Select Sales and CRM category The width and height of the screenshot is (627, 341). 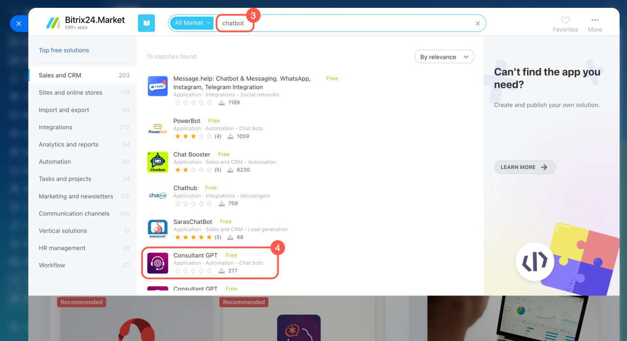tap(83, 75)
